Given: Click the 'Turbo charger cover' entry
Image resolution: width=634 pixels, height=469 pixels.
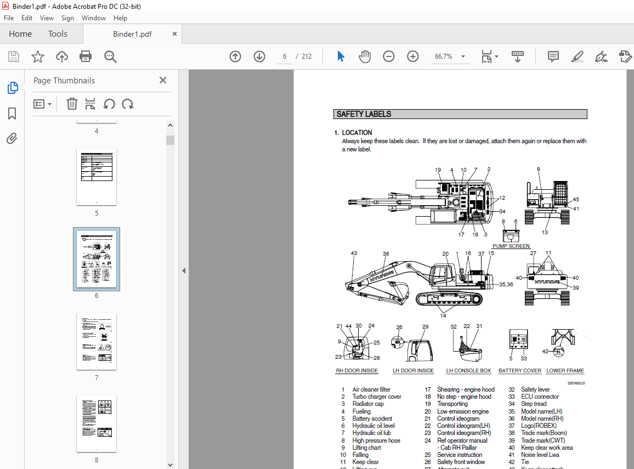Looking at the screenshot, I should (377, 397).
